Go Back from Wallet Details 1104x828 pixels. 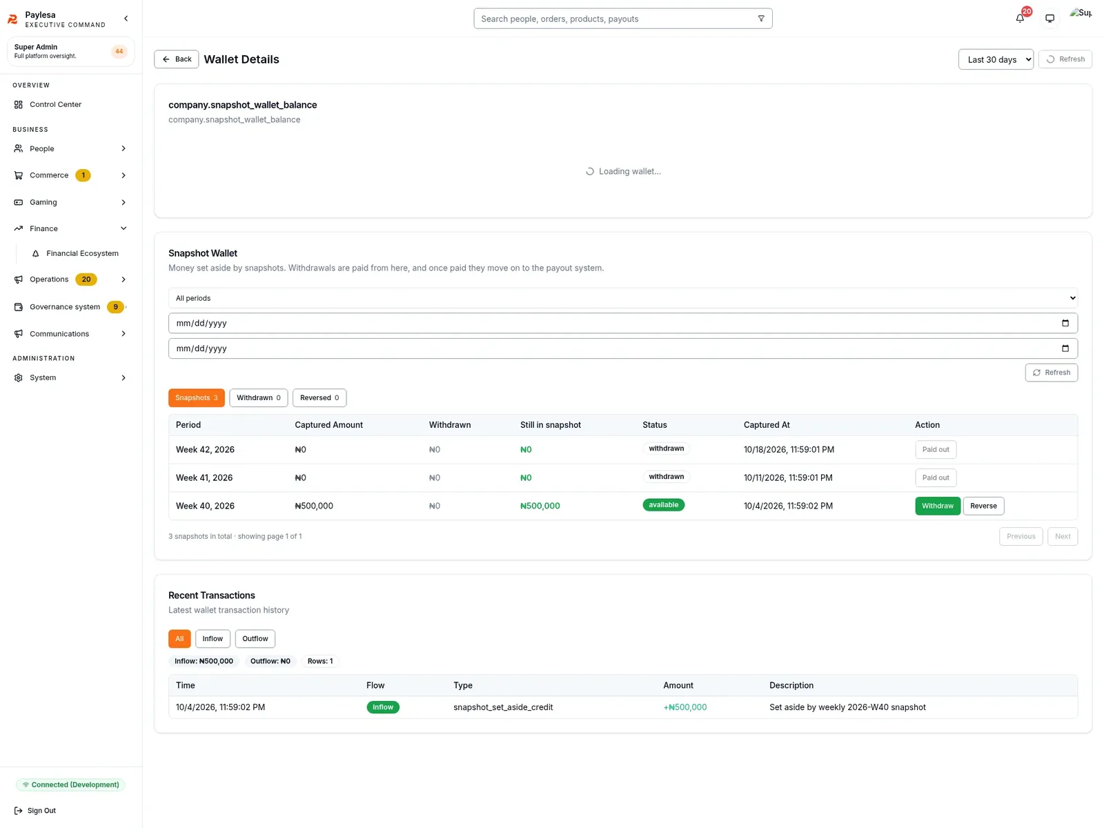(x=177, y=59)
